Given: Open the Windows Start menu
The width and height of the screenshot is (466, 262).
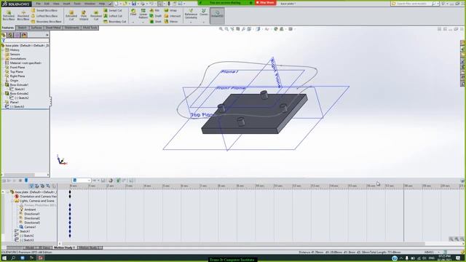Looking at the screenshot, I should click(4, 258).
